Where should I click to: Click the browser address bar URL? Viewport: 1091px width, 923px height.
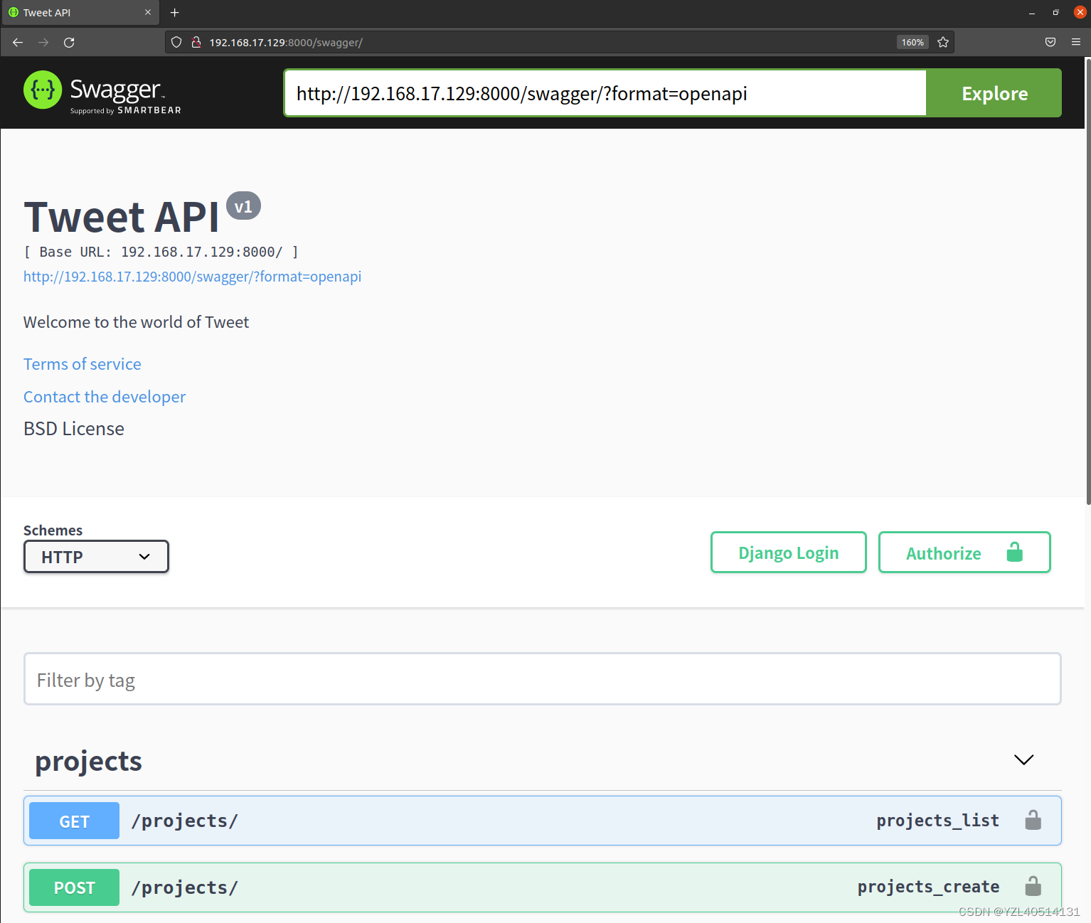point(286,43)
